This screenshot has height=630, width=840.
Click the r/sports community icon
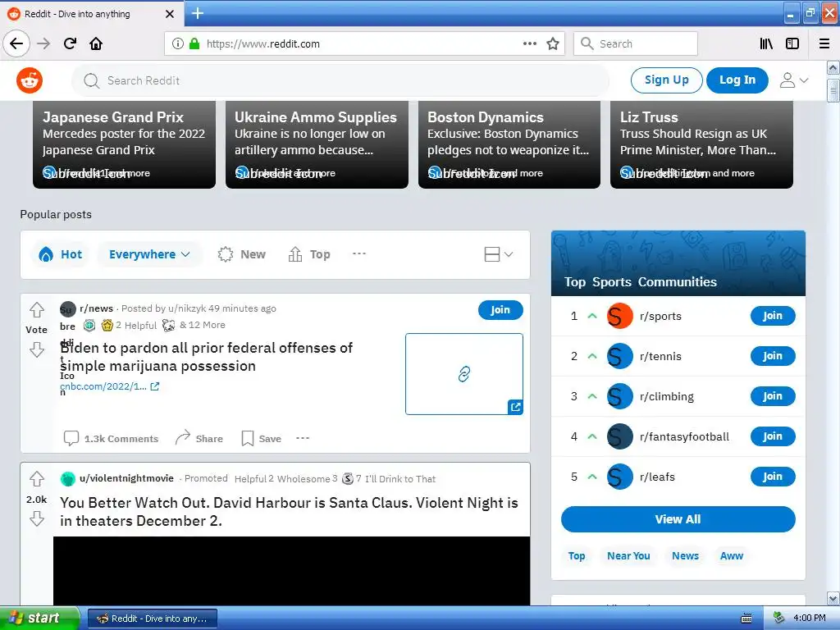[620, 316]
